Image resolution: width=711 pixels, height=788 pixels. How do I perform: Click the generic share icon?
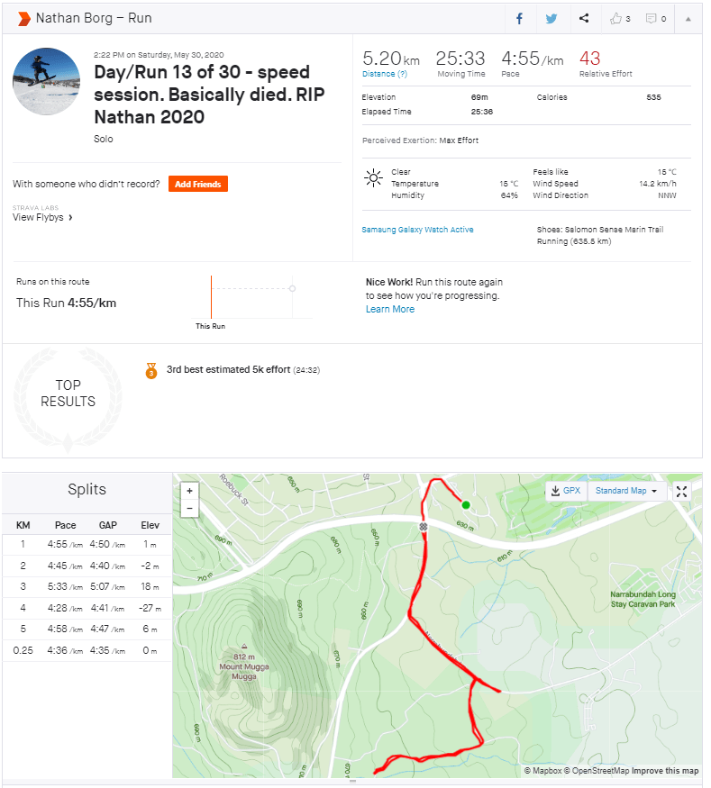[x=584, y=18]
